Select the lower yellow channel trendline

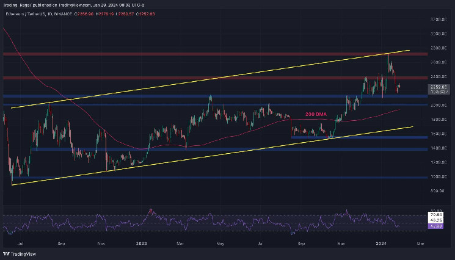click(x=183, y=159)
